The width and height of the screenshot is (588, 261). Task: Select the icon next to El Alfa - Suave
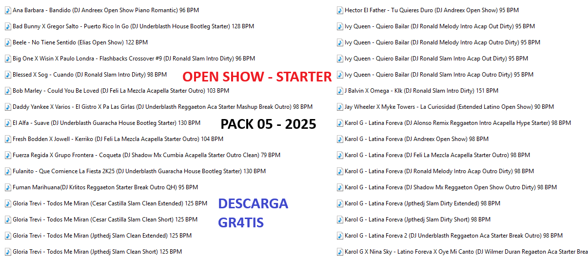coord(8,123)
